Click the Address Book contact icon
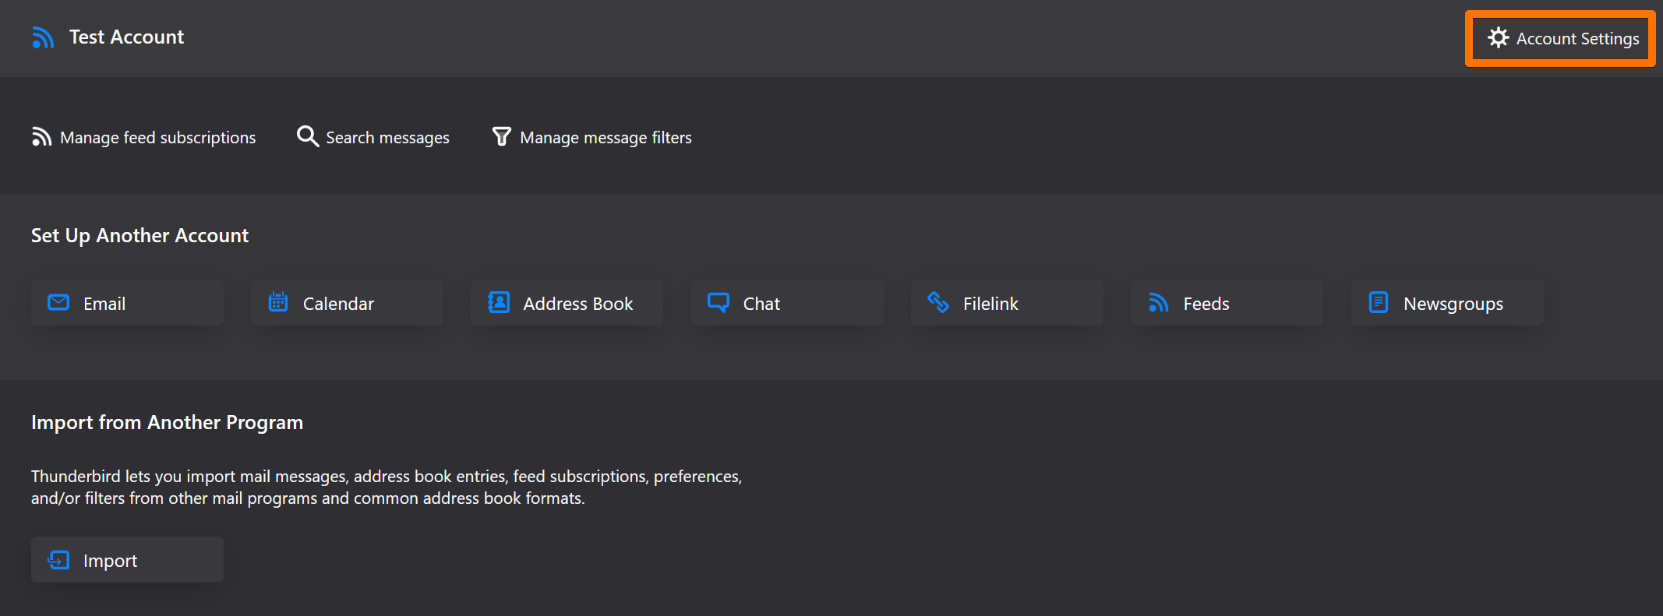 (499, 303)
